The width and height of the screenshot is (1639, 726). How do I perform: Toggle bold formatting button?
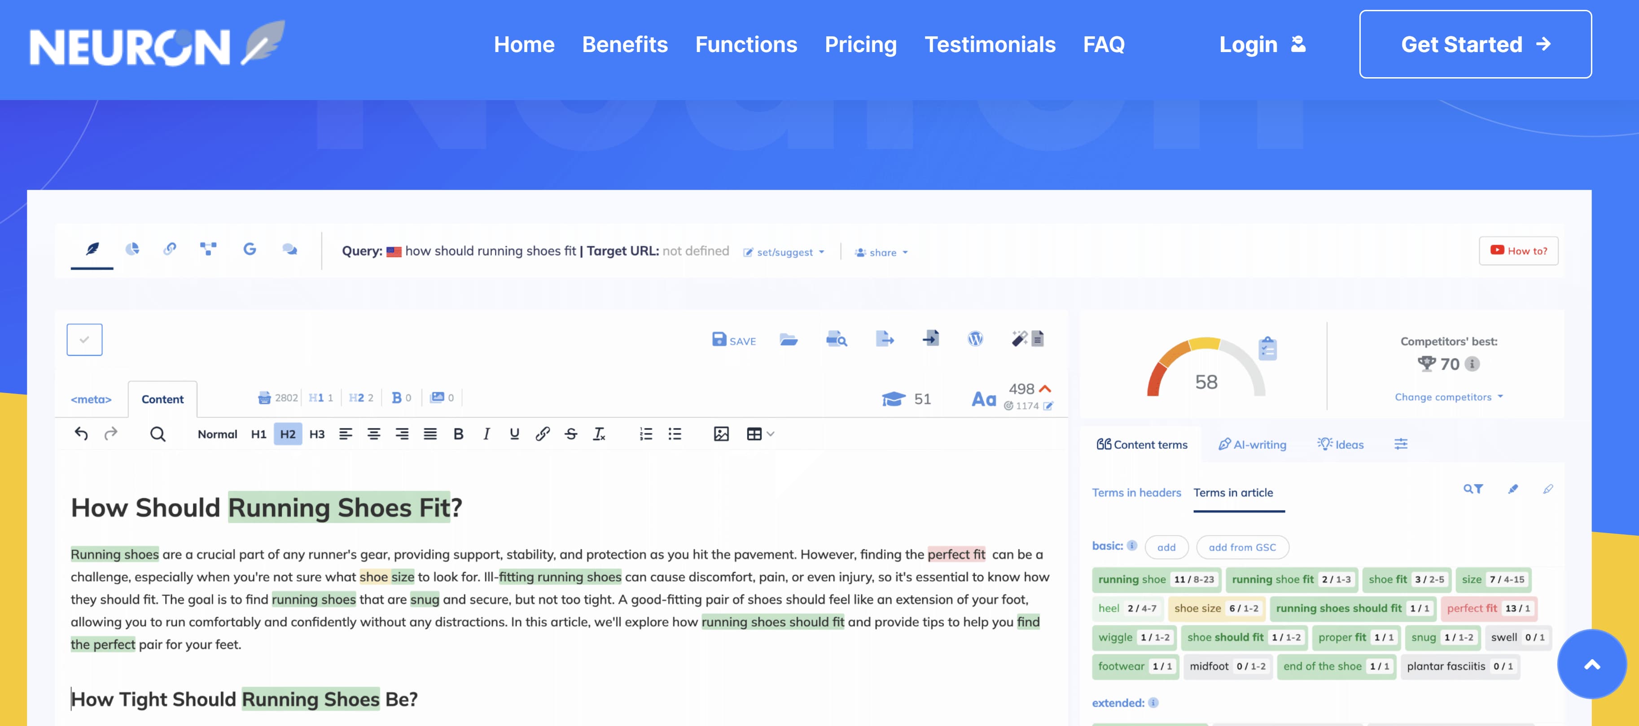[458, 434]
